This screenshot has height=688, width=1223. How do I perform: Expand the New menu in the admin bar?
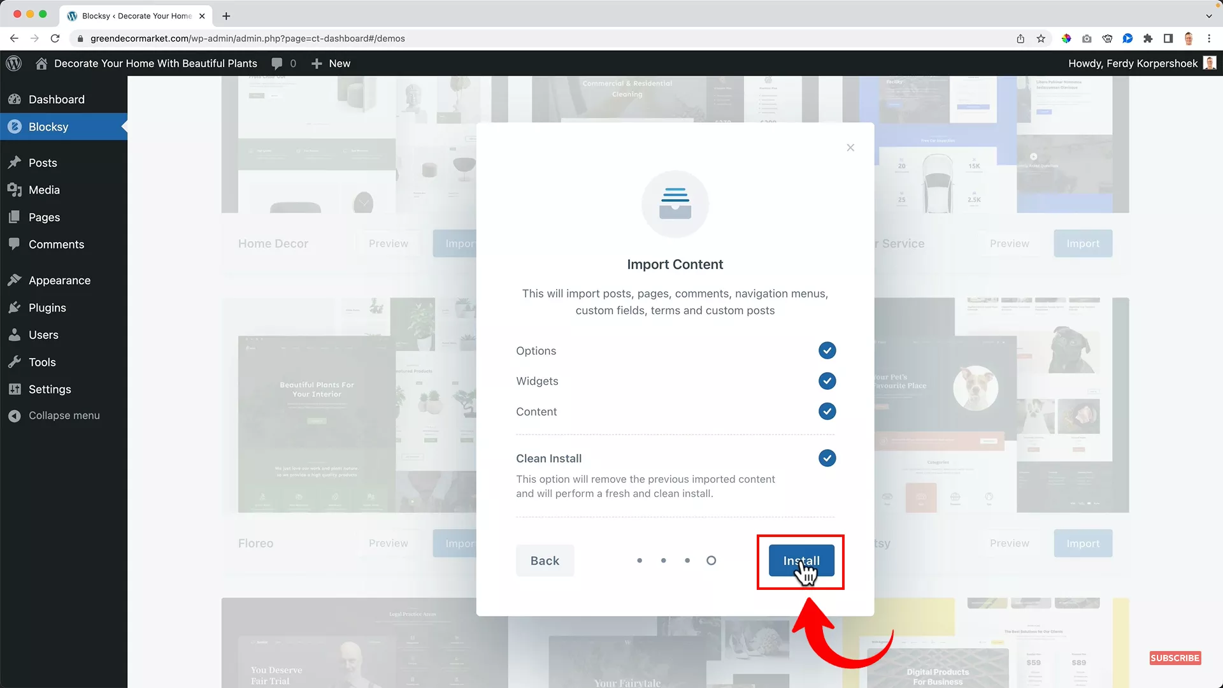click(x=330, y=63)
